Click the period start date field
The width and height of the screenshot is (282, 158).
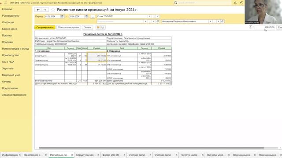53,16
